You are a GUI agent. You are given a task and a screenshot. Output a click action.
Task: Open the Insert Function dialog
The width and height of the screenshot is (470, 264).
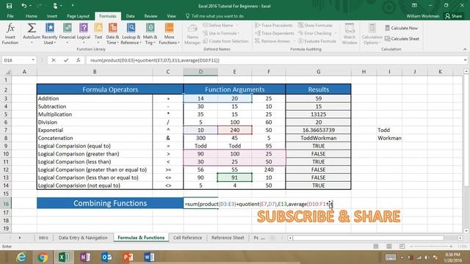10,34
